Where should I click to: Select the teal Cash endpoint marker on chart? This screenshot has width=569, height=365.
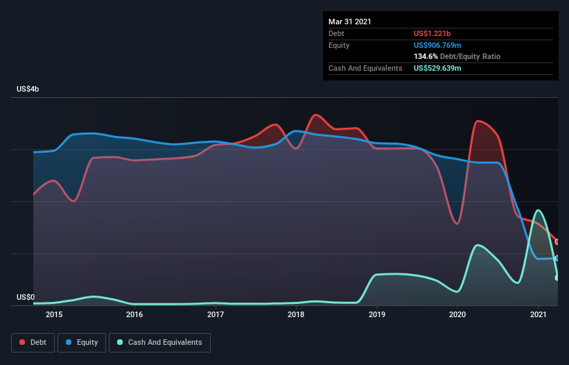tap(558, 278)
